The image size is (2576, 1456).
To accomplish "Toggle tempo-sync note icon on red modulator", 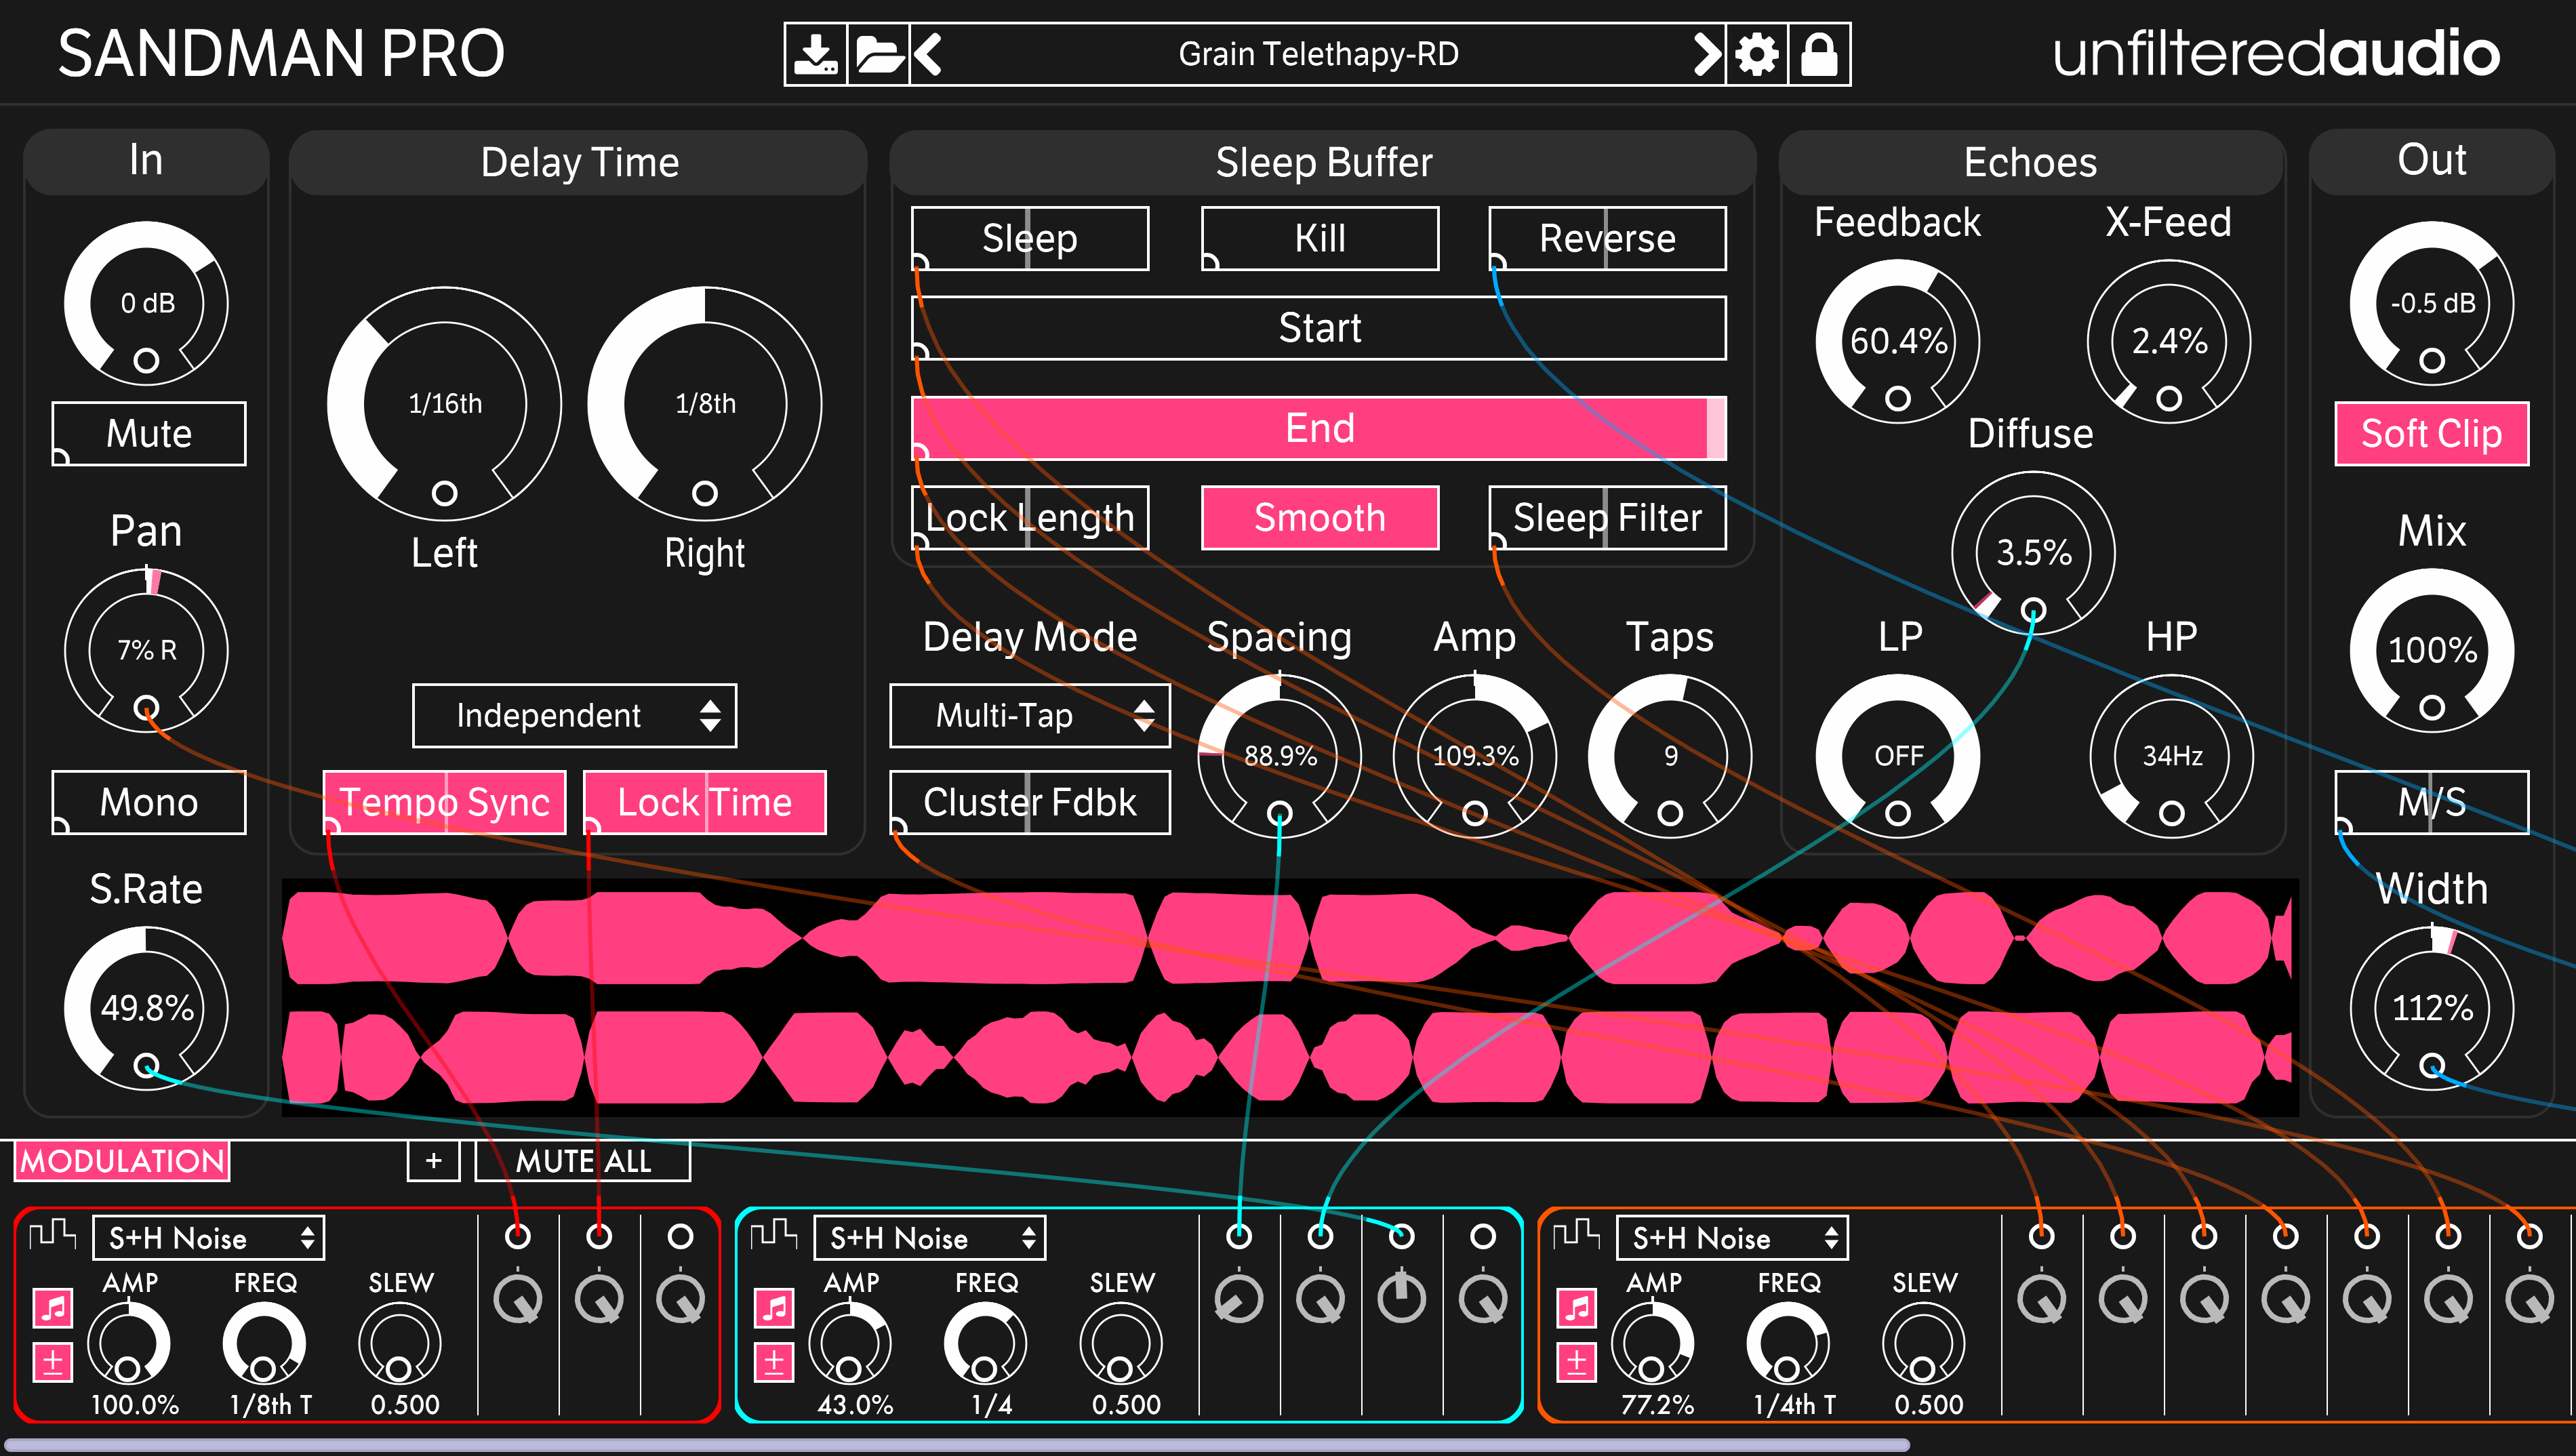I will [53, 1307].
